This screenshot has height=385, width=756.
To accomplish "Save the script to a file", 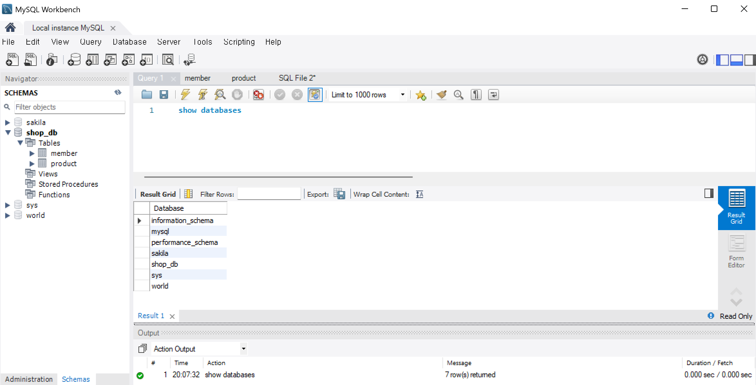I will (x=164, y=94).
